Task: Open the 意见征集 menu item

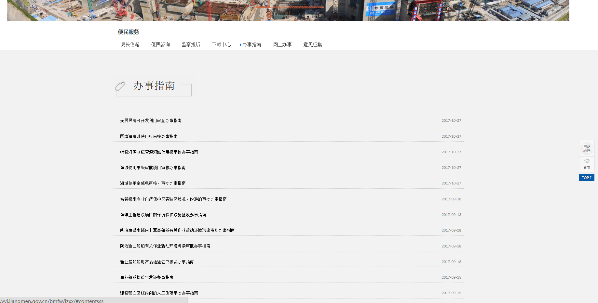Action: tap(313, 44)
